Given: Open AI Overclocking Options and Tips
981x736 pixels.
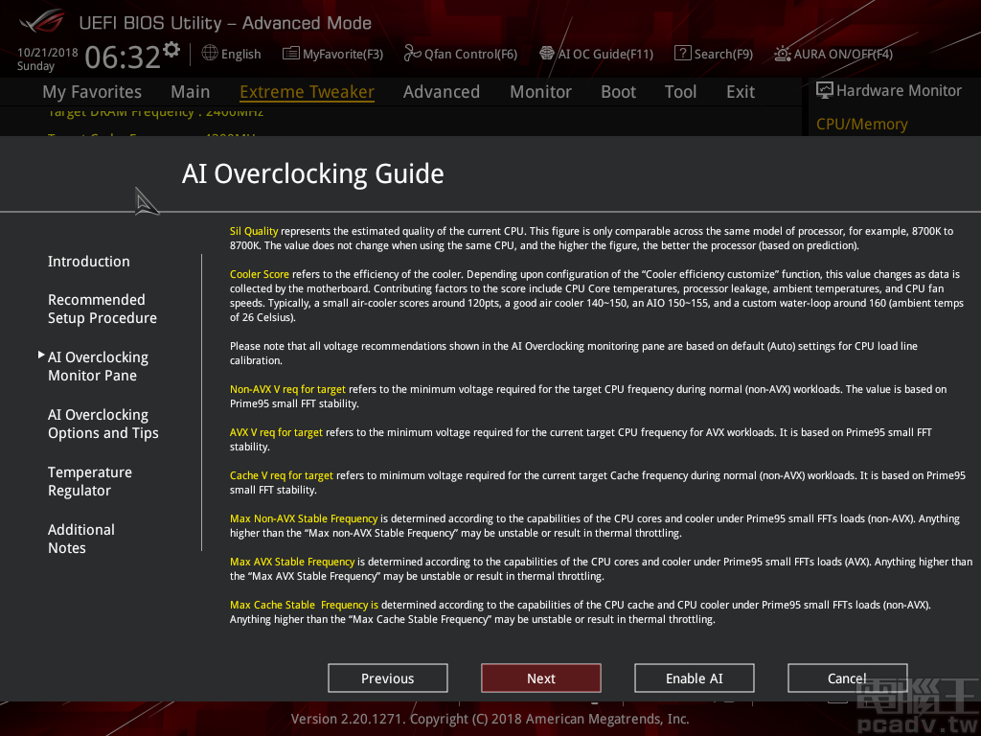Looking at the screenshot, I should point(103,424).
